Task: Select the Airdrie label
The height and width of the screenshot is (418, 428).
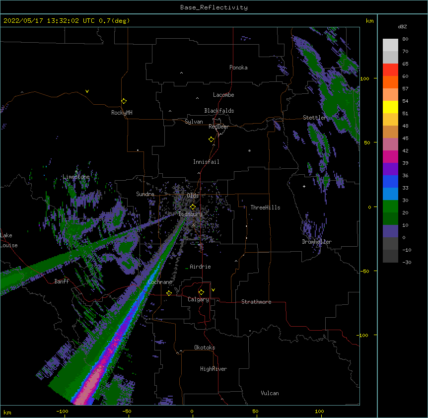Action: (201, 267)
